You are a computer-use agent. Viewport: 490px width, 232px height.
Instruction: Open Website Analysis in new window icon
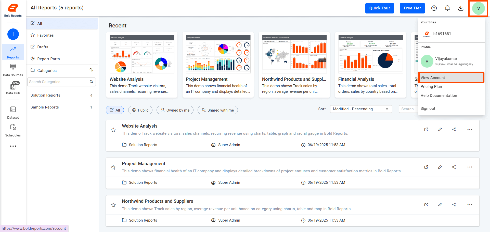coord(426,129)
